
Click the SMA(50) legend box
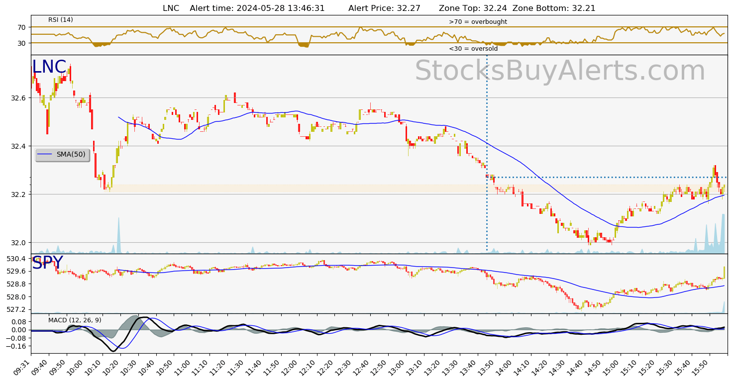[62, 155]
